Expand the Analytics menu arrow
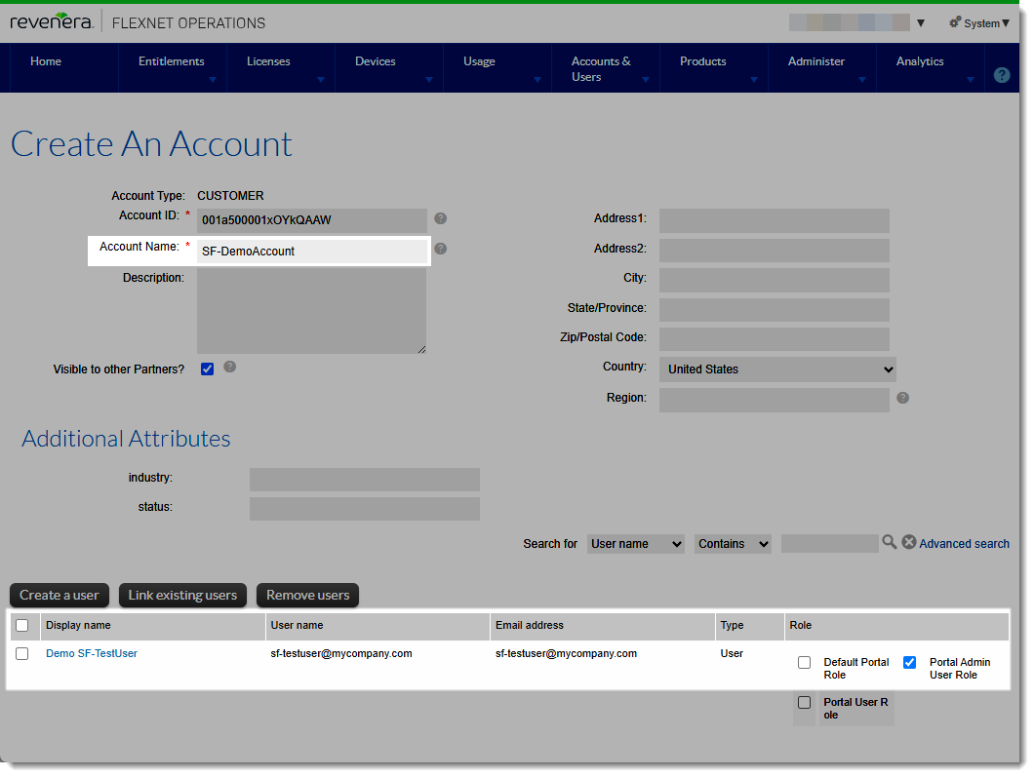This screenshot has height=777, width=1034. coord(970,80)
